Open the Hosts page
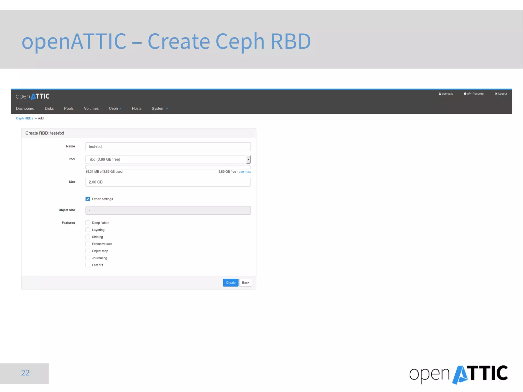 pos(137,108)
